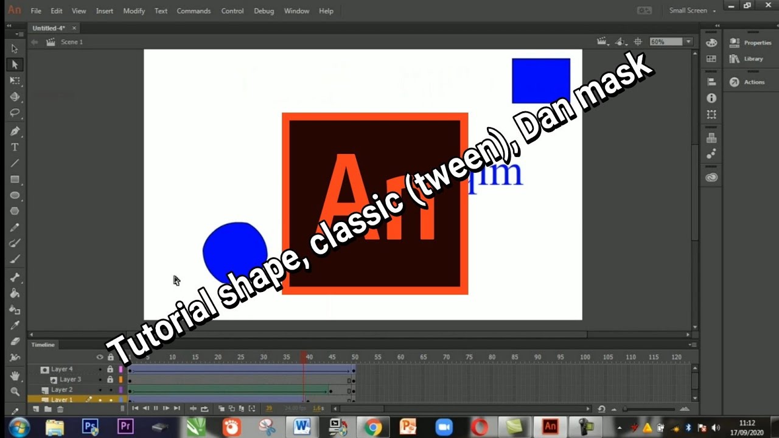The height and width of the screenshot is (438, 779).
Task: Select the PolyStar tool
Action: [15, 211]
